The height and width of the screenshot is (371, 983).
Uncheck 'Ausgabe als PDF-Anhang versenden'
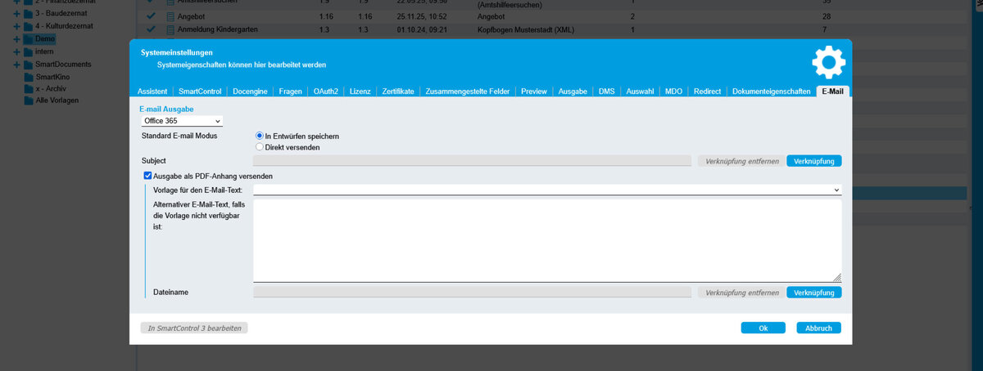147,176
